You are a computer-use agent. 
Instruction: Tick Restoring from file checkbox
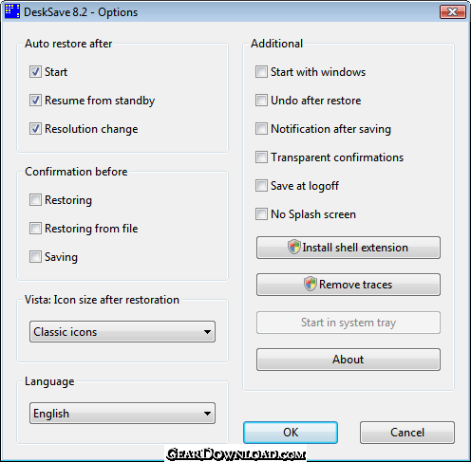(x=35, y=229)
